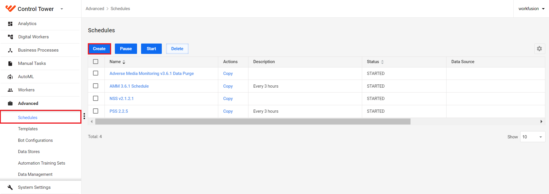Open the AMM 3.6.1 Schedule link

129,86
